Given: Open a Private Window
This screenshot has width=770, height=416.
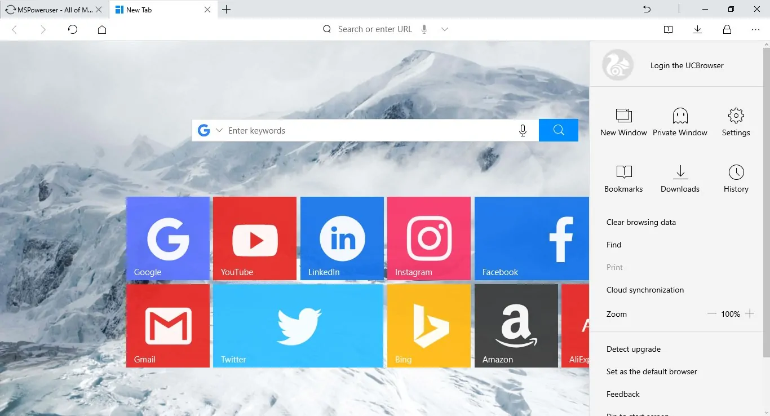Looking at the screenshot, I should point(680,122).
